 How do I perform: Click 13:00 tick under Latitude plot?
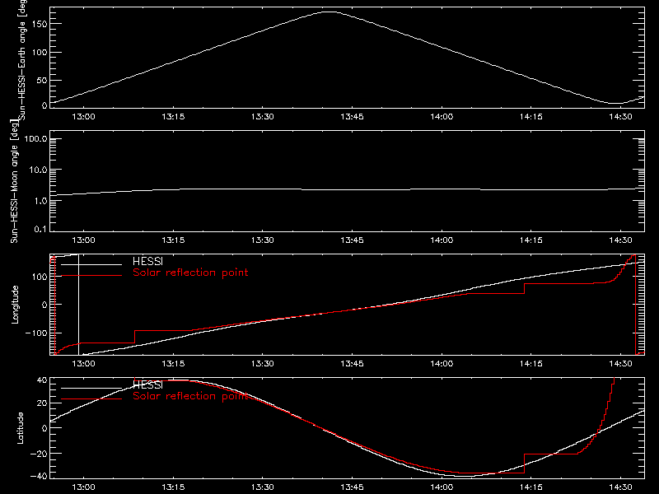coord(84,487)
